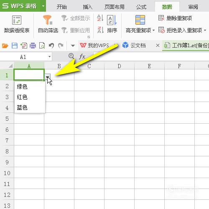
Task: Select row 12 header
Action: point(7,195)
